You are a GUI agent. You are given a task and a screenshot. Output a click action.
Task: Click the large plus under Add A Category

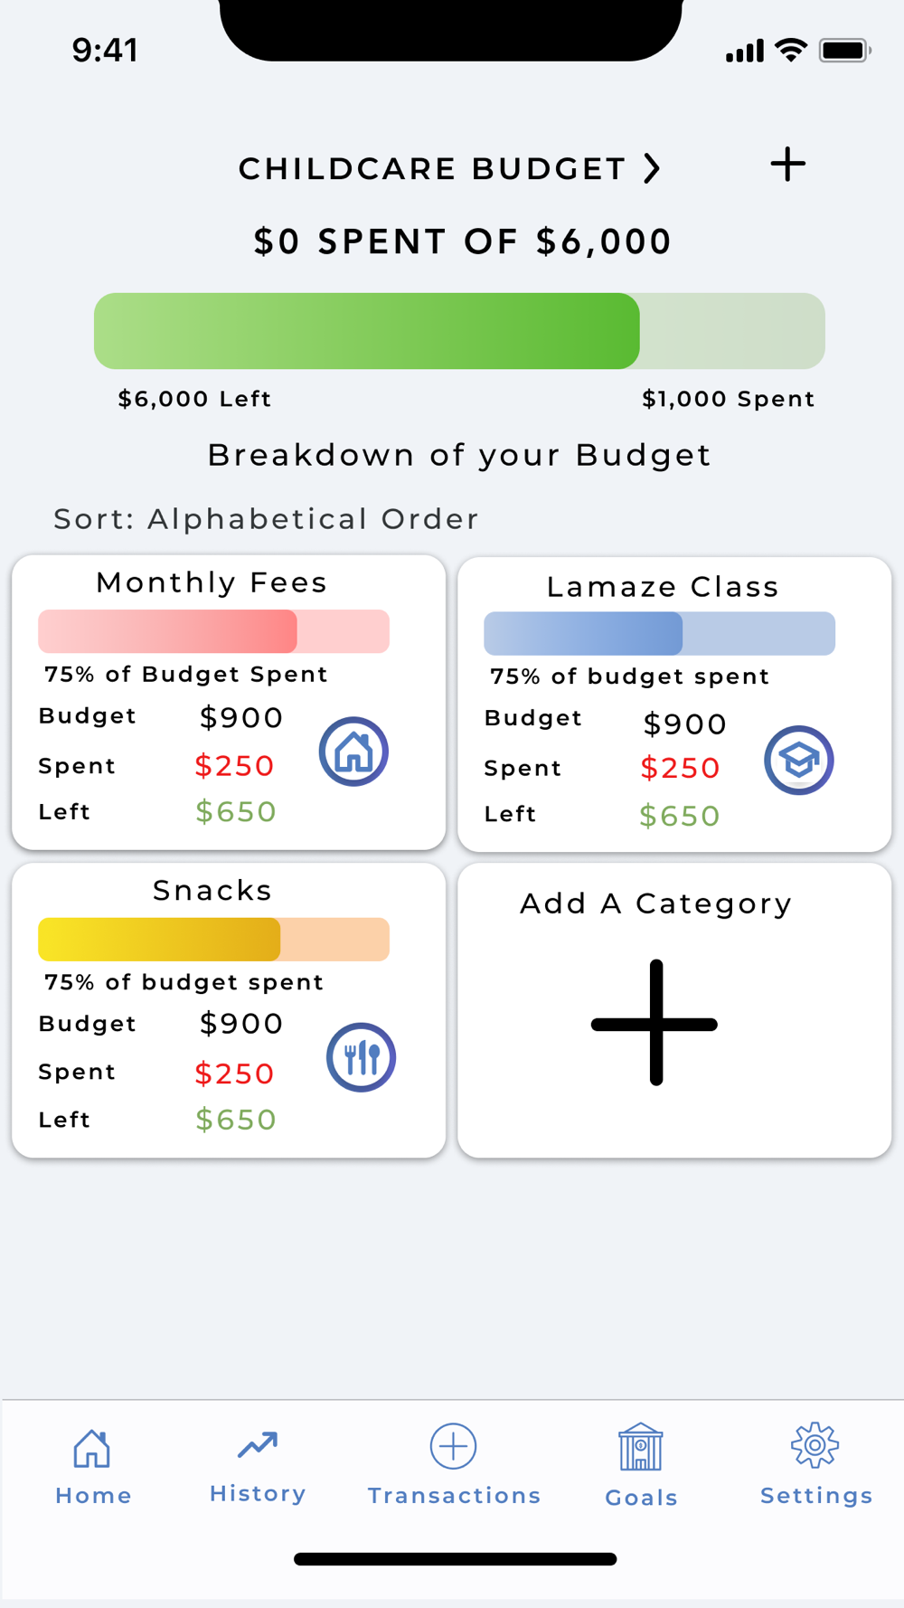pyautogui.click(x=655, y=1023)
